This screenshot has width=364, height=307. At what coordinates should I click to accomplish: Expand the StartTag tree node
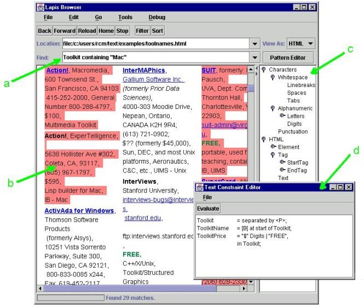282,163
